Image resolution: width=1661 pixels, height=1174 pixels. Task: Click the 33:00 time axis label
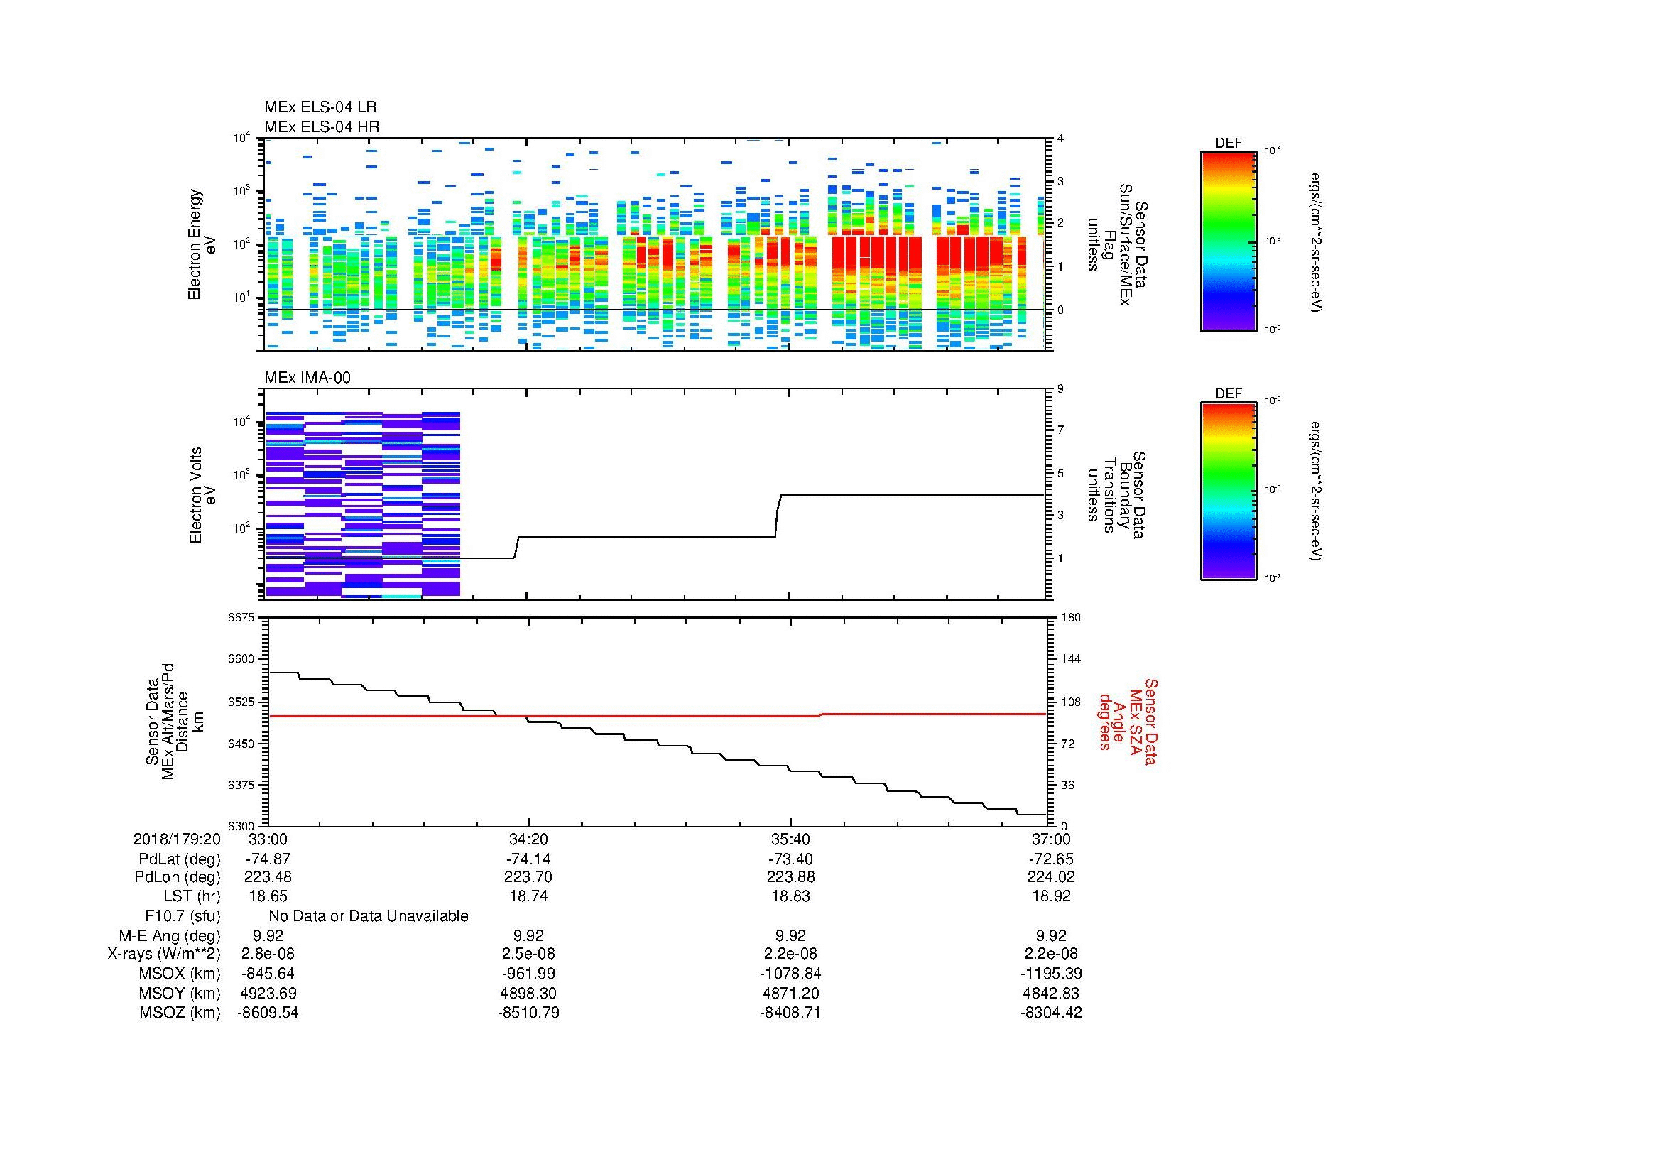(268, 839)
